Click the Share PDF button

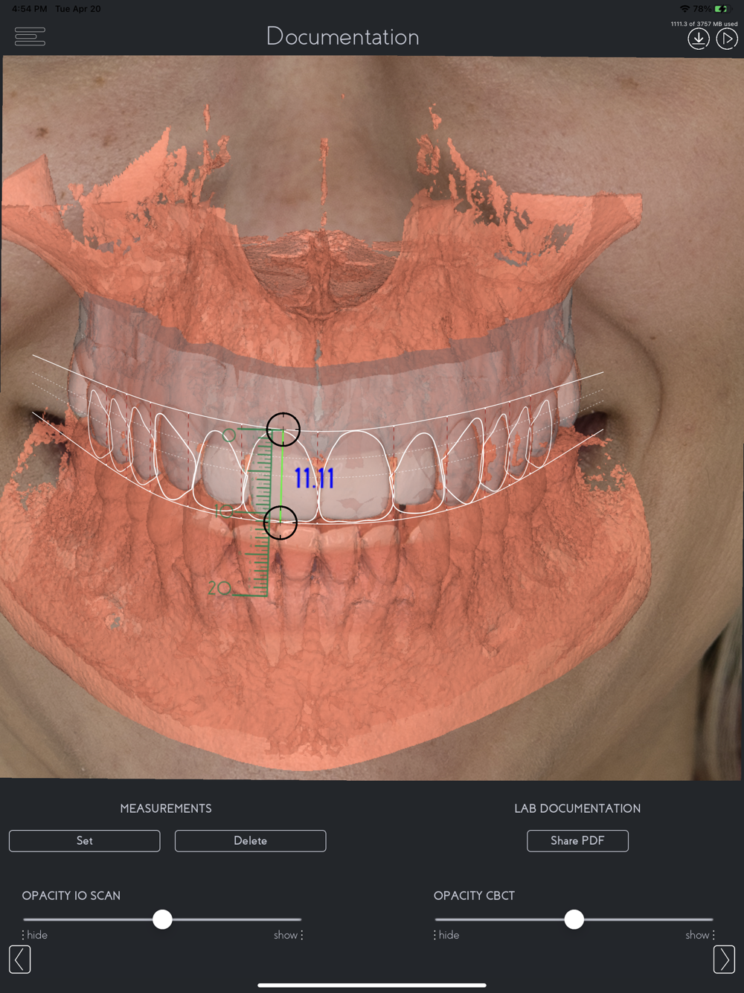pyautogui.click(x=577, y=840)
